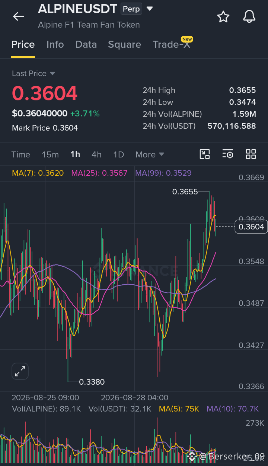Add ALPINEUSDT to favorites with star icon

[x=223, y=16]
